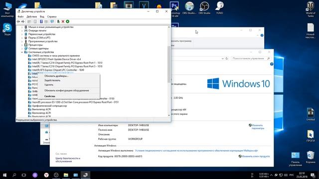The width and height of the screenshot is (319, 179).
Task: Open the notification center icon
Action: pyautogui.click(x=313, y=175)
